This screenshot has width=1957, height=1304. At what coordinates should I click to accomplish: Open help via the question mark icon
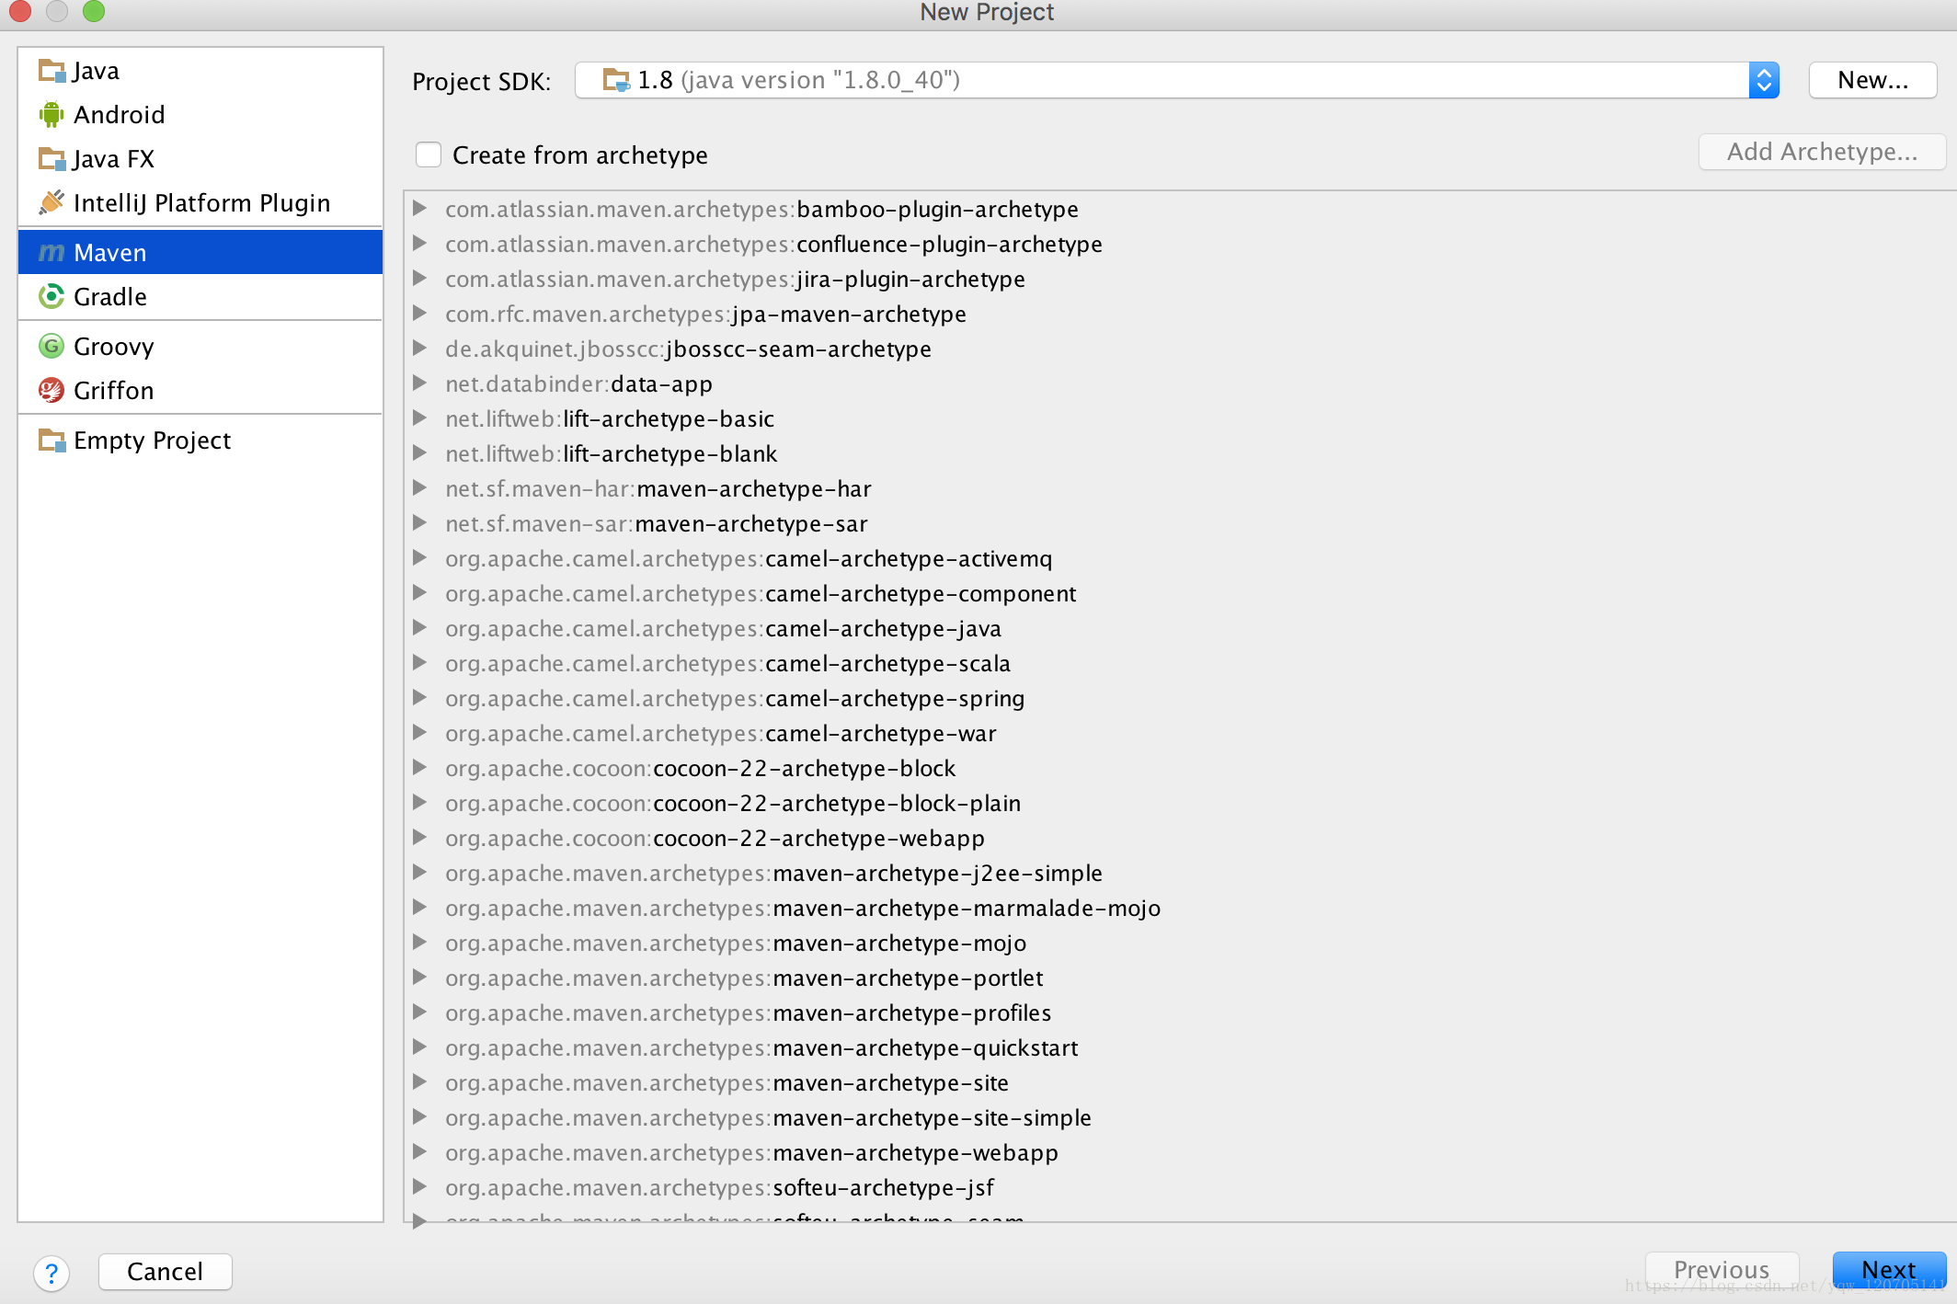pyautogui.click(x=51, y=1274)
